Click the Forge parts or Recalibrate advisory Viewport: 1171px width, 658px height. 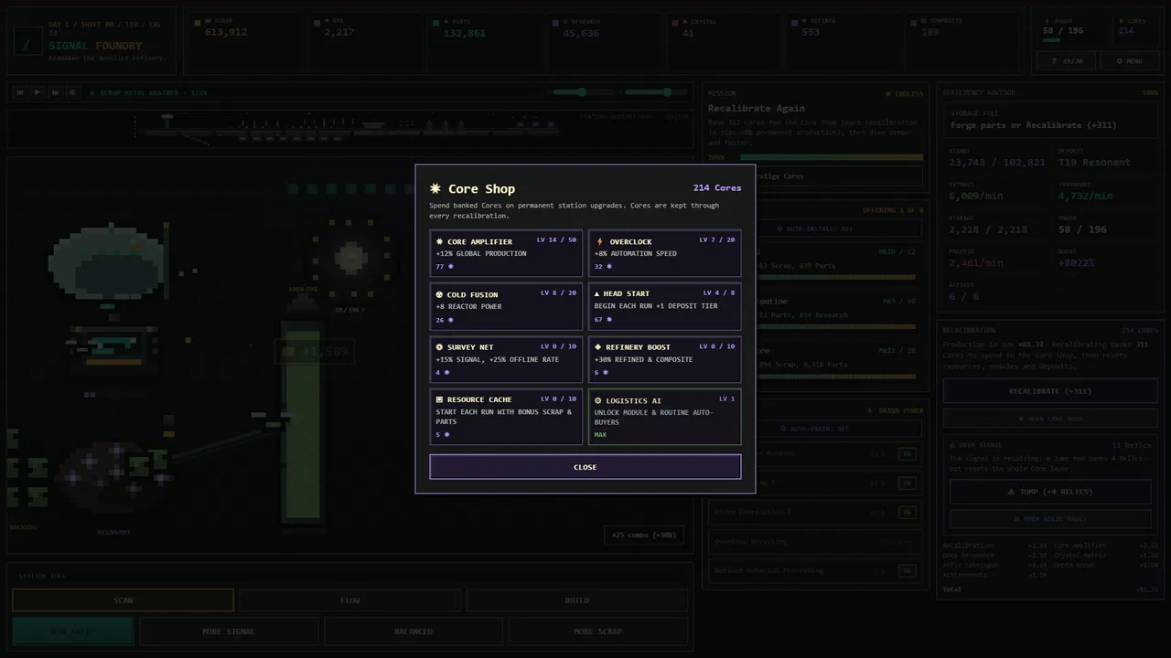tap(1050, 120)
